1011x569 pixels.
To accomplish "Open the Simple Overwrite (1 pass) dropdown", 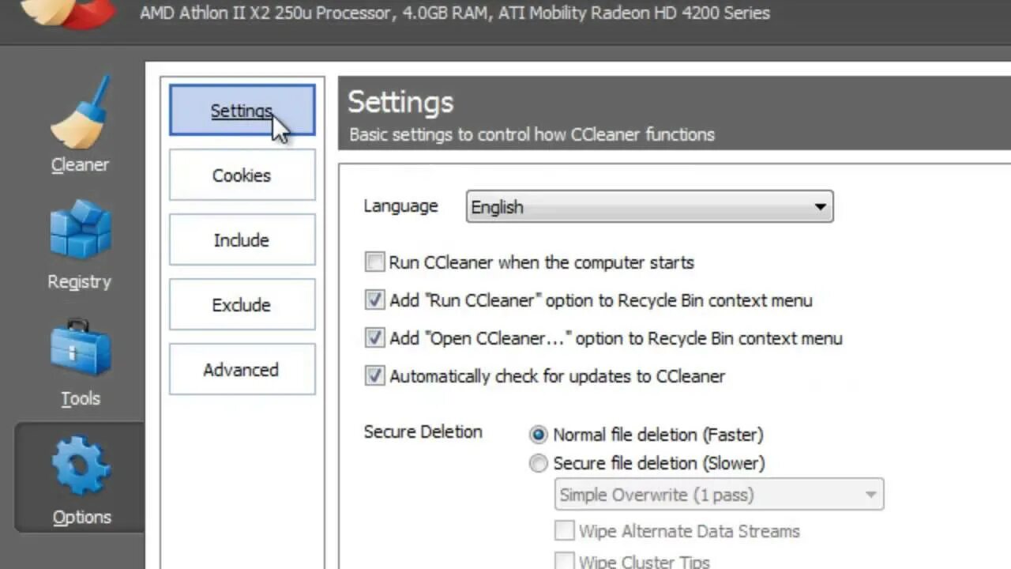I will pos(719,495).
